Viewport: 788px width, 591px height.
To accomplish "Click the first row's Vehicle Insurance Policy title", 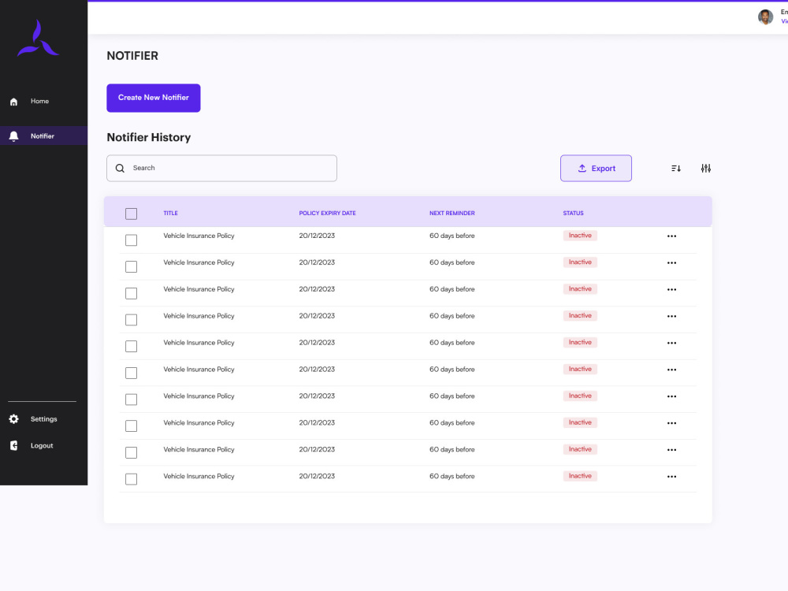I will pos(199,236).
